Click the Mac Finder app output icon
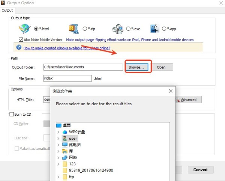 (x=154, y=29)
